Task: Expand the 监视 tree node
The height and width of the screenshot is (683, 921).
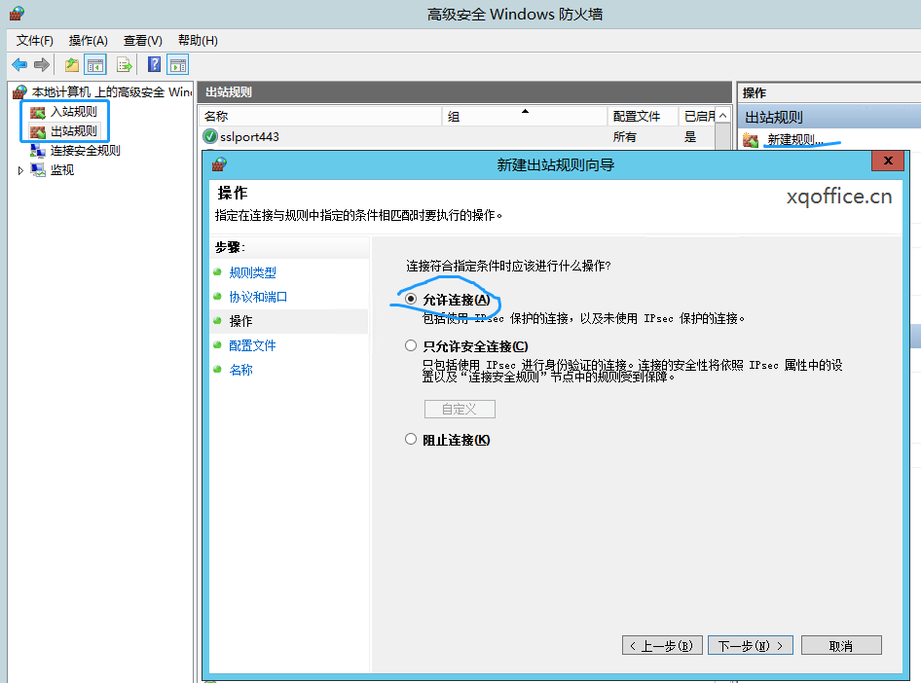Action: 20,170
